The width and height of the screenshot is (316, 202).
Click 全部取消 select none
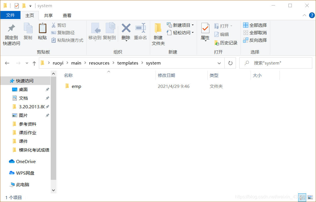[x=255, y=33]
